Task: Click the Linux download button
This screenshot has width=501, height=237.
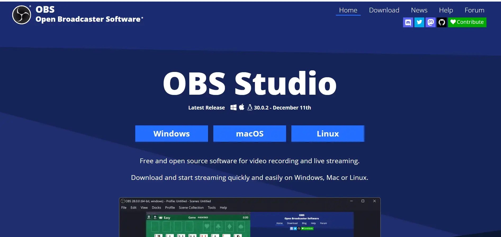Action: click(328, 134)
